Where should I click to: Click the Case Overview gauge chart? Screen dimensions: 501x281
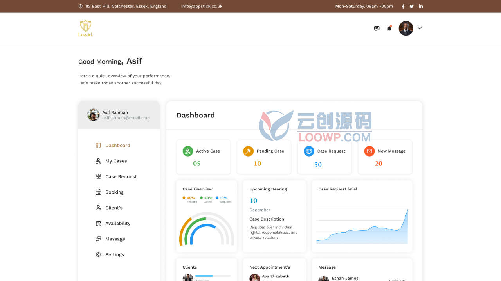207,229
